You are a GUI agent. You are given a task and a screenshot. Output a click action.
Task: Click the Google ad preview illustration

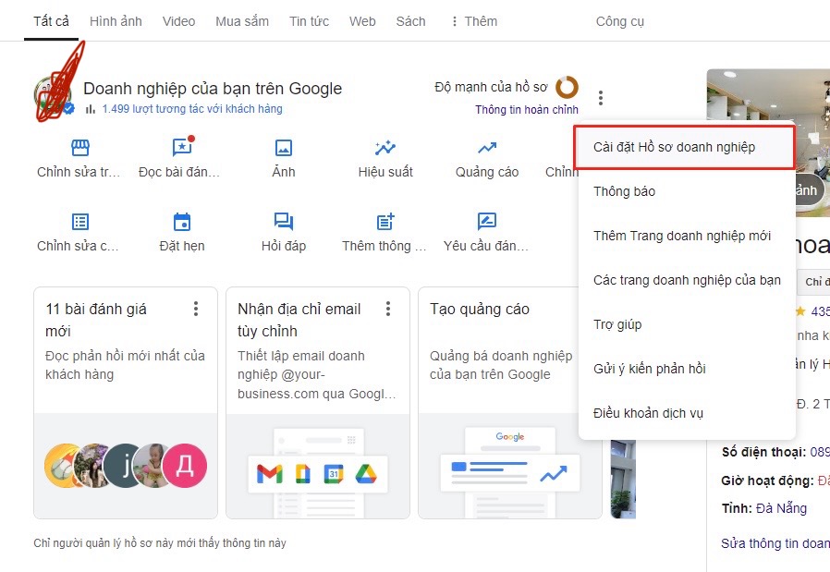[510, 471]
